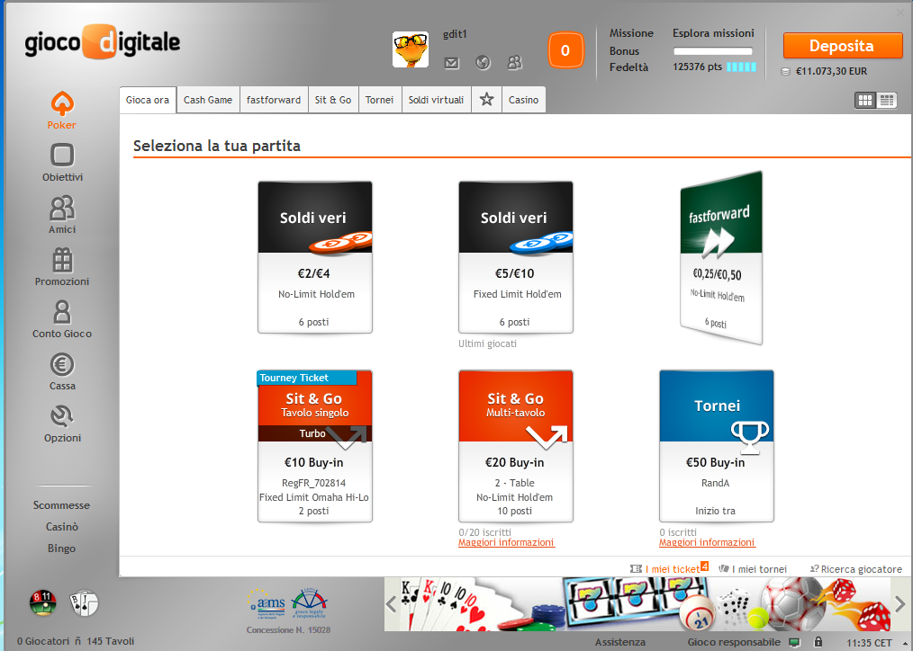Open Bingo in the sidebar
This screenshot has height=651, width=913.
(x=62, y=548)
